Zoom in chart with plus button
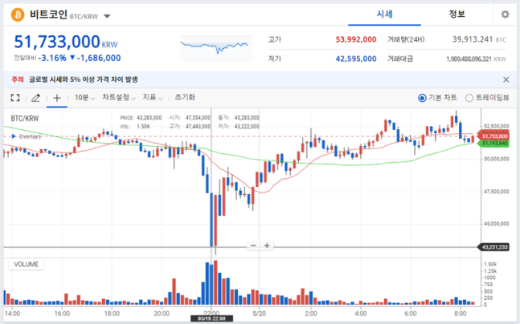The image size is (520, 324). tap(267, 245)
